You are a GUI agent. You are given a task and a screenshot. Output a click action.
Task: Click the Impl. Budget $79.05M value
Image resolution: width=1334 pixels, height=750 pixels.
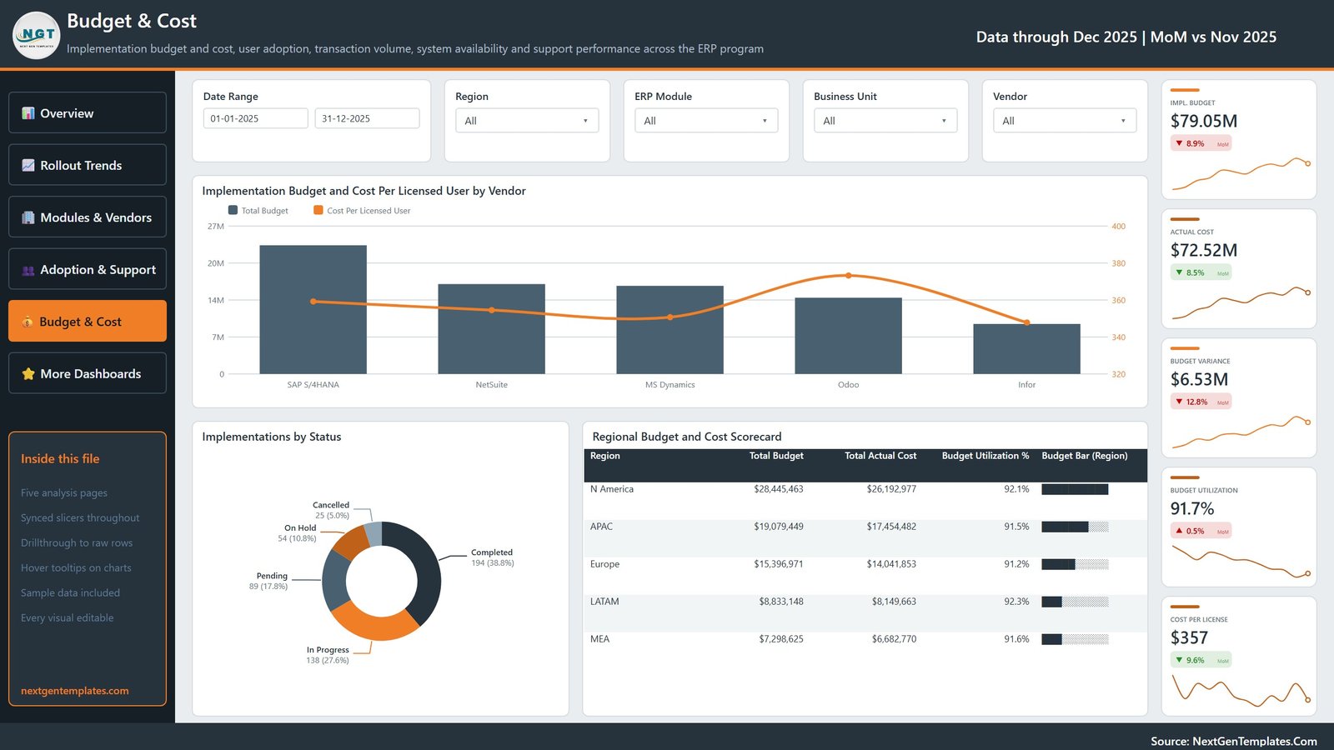pyautogui.click(x=1204, y=121)
